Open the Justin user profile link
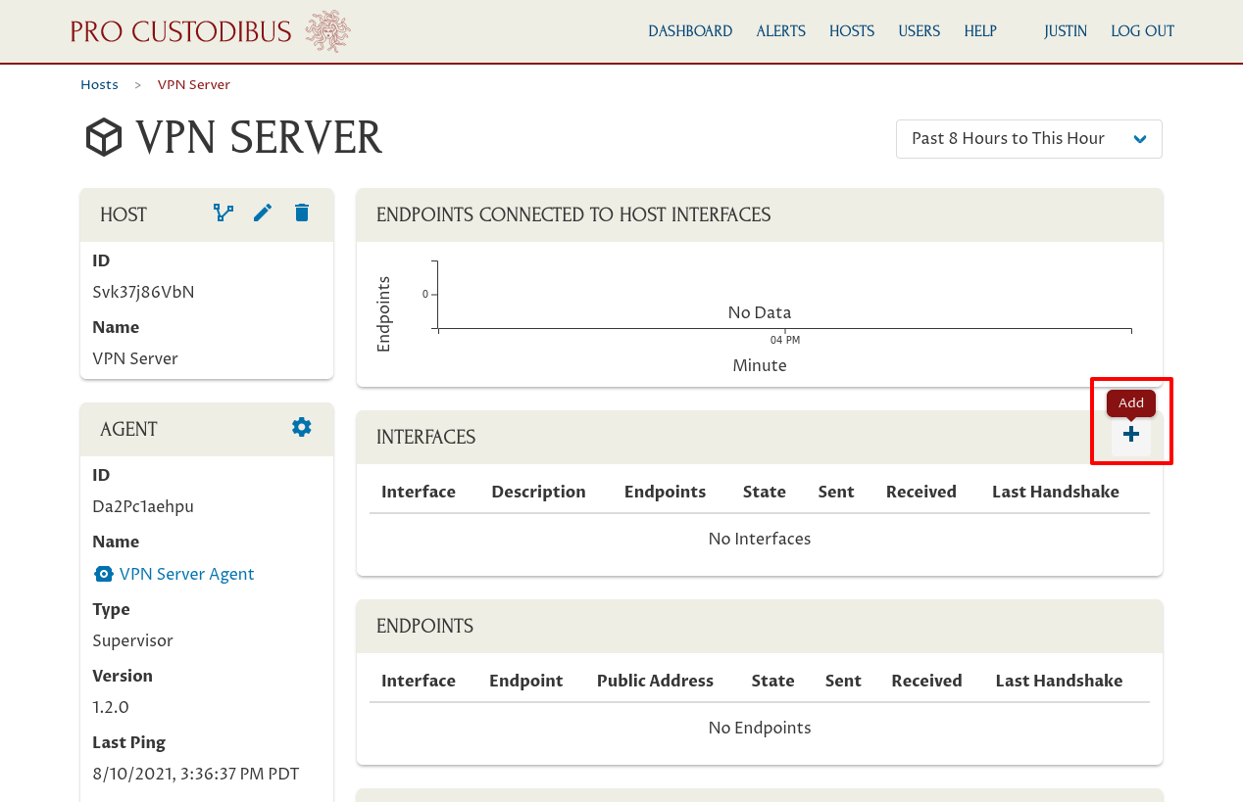The width and height of the screenshot is (1243, 802). (x=1066, y=31)
